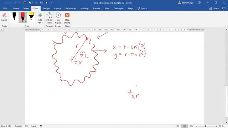Click the Page 2 of 2 indicator

(x=6, y=126)
